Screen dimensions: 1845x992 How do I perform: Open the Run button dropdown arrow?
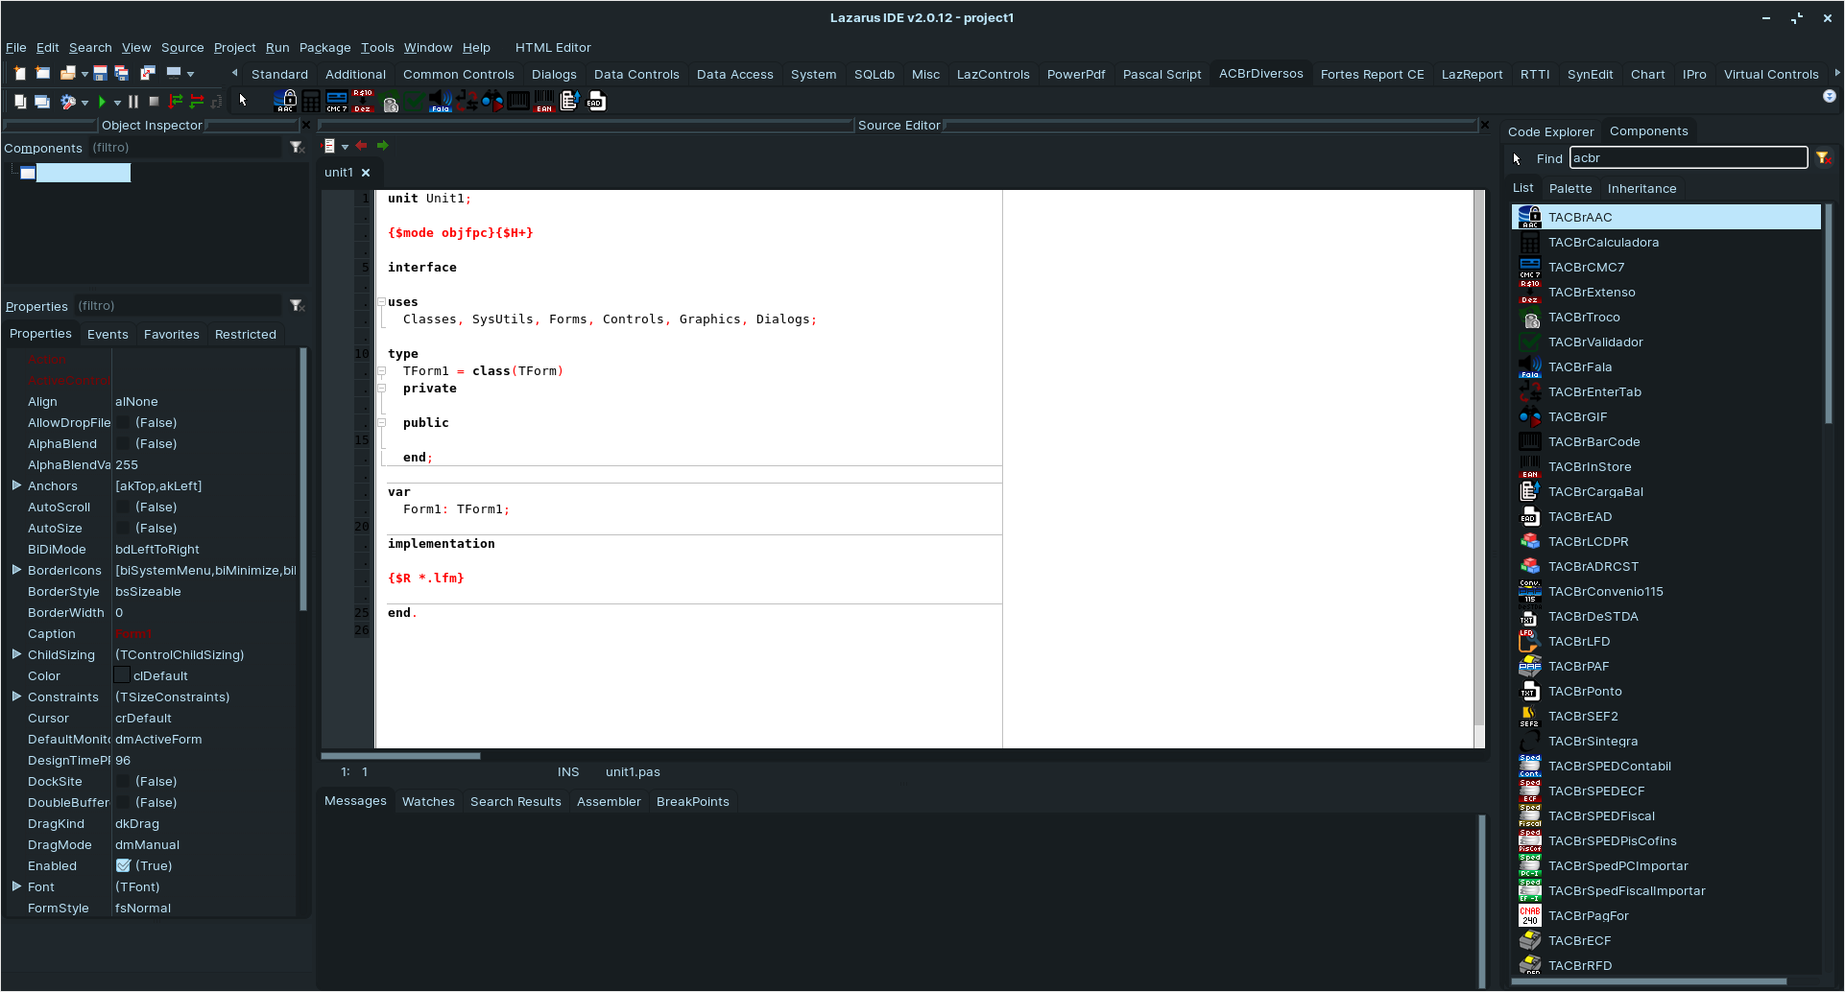pyautogui.click(x=117, y=102)
